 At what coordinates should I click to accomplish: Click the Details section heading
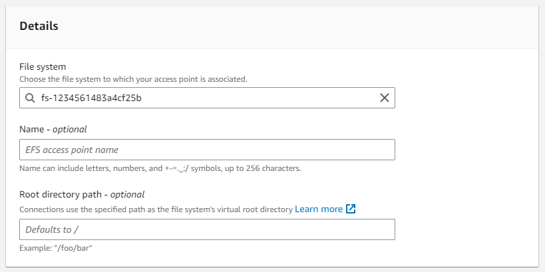pos(39,26)
